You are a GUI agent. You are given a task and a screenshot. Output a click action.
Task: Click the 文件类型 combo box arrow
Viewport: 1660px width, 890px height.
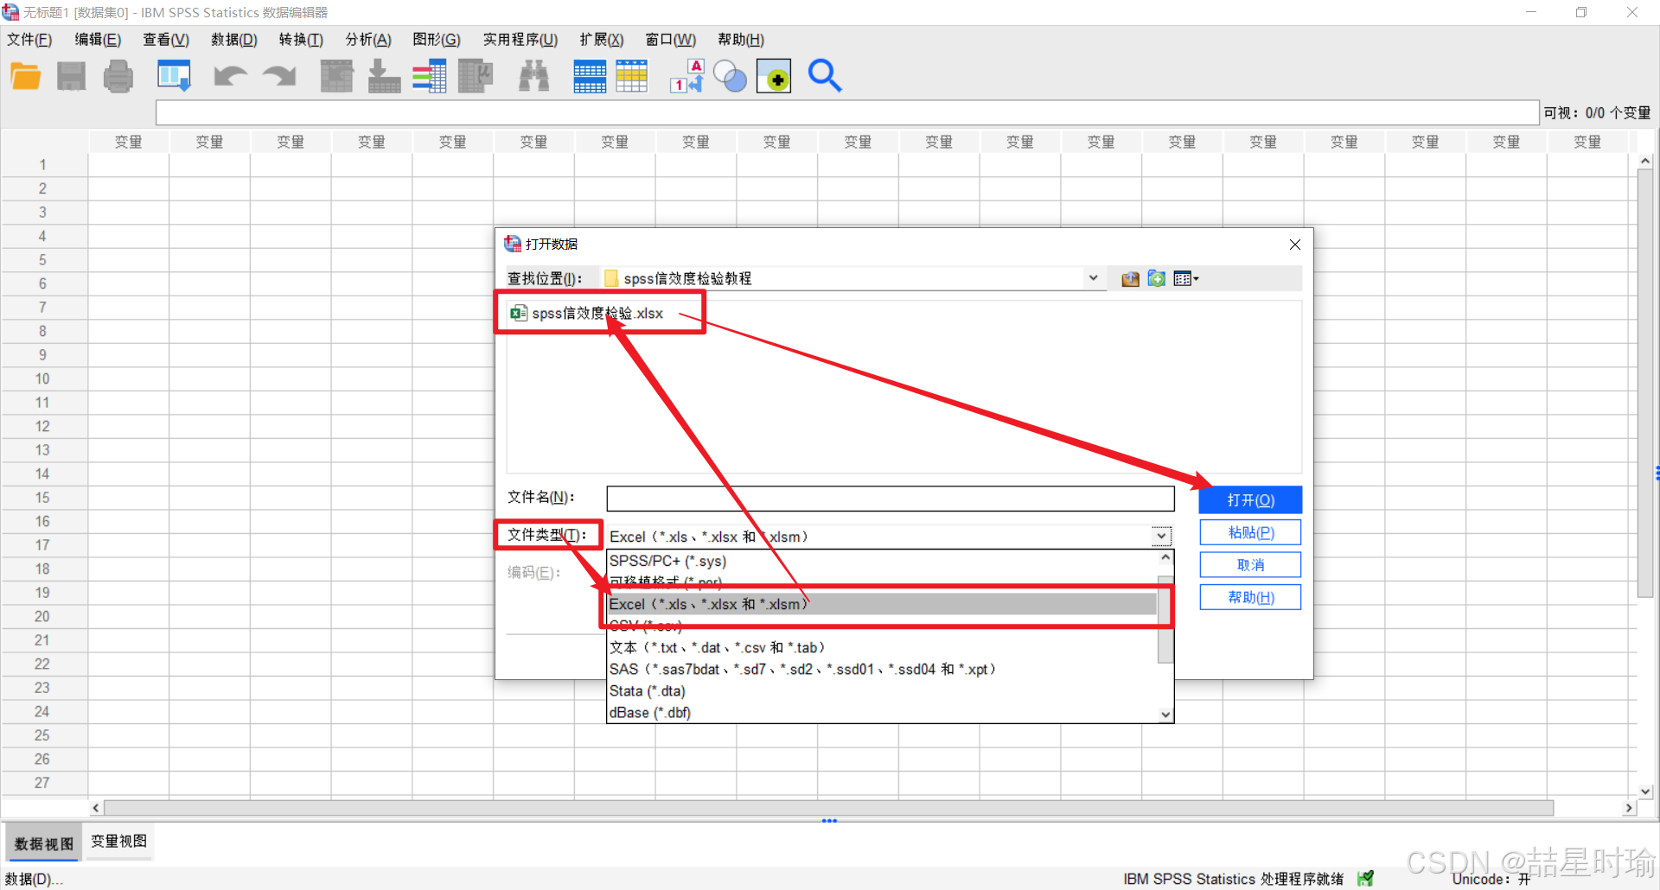pos(1162,537)
